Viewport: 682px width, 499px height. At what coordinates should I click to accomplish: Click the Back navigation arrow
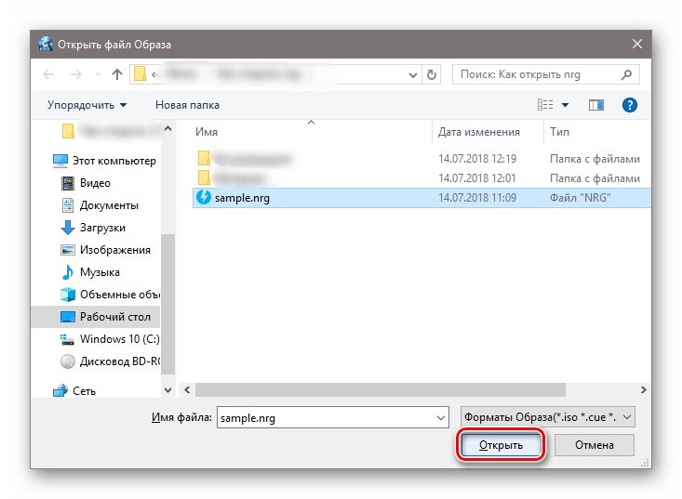point(48,74)
